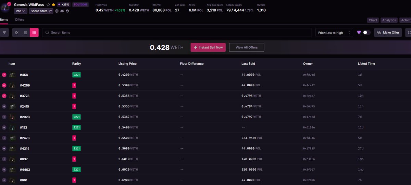Switch to small grid view
The image size is (411, 185).
[25, 33]
